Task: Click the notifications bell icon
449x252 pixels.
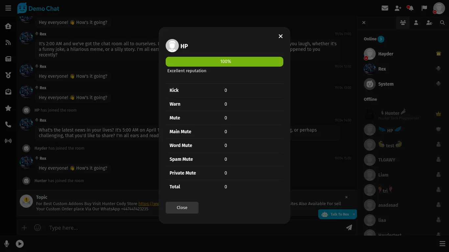Action: [x=411, y=8]
